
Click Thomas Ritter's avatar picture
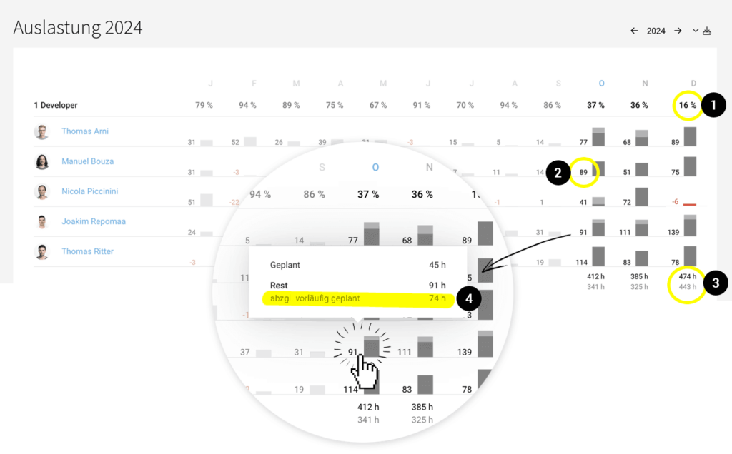point(42,252)
